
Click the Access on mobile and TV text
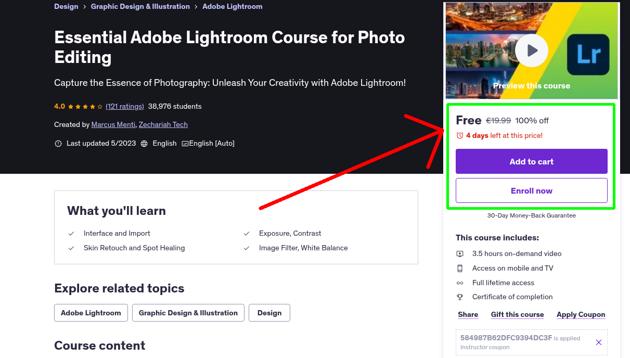point(513,268)
